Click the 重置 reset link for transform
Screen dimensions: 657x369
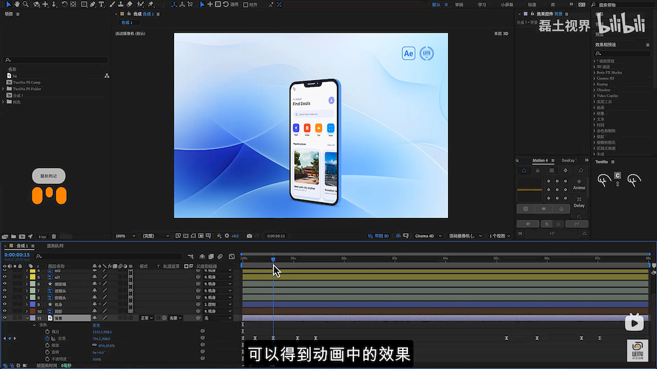pyautogui.click(x=97, y=325)
